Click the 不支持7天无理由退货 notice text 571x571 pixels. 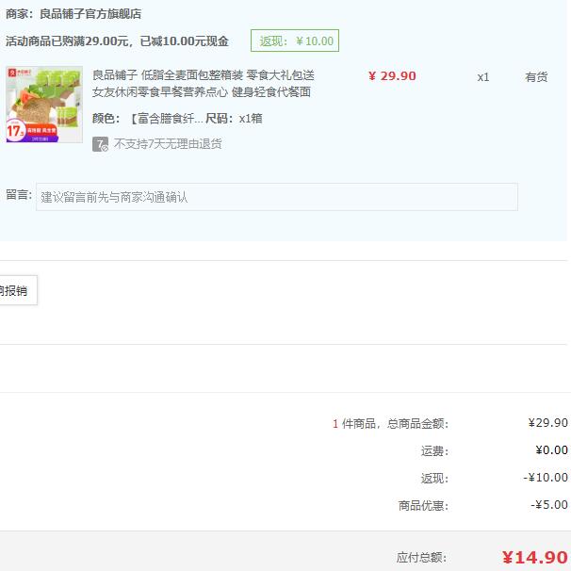point(168,144)
